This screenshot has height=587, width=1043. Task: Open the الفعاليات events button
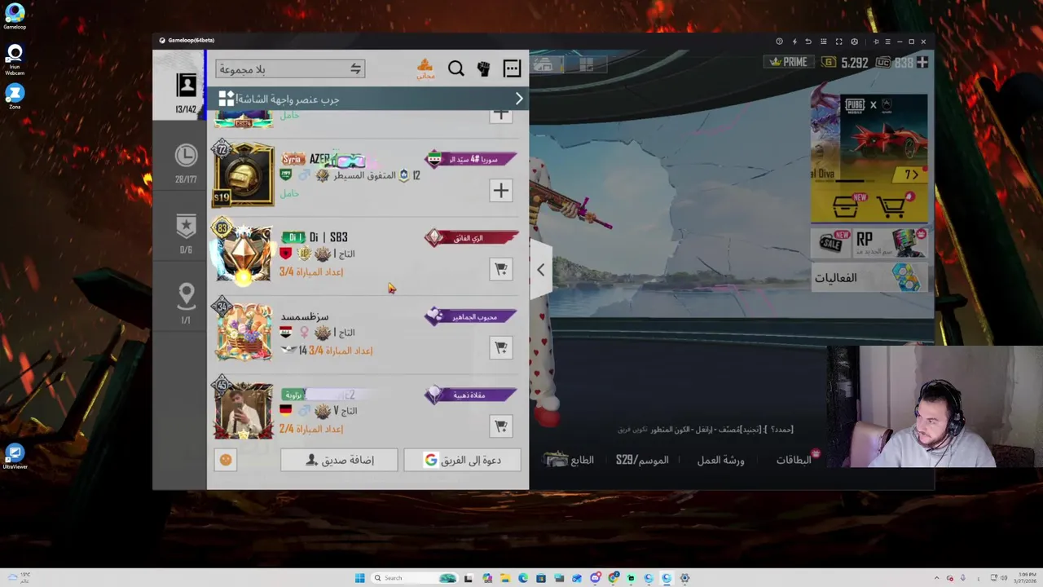coord(869,278)
